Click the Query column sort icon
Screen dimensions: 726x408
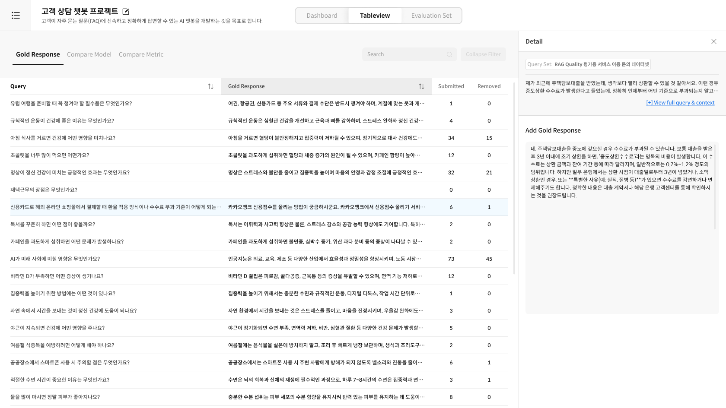point(210,86)
